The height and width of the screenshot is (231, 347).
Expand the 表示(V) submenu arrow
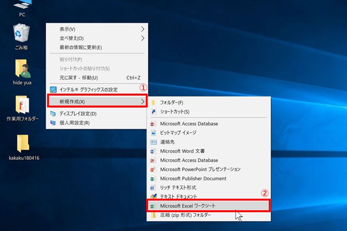tap(143, 29)
